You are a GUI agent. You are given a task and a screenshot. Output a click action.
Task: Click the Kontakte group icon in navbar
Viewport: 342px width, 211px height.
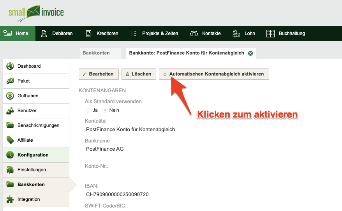tap(194, 33)
